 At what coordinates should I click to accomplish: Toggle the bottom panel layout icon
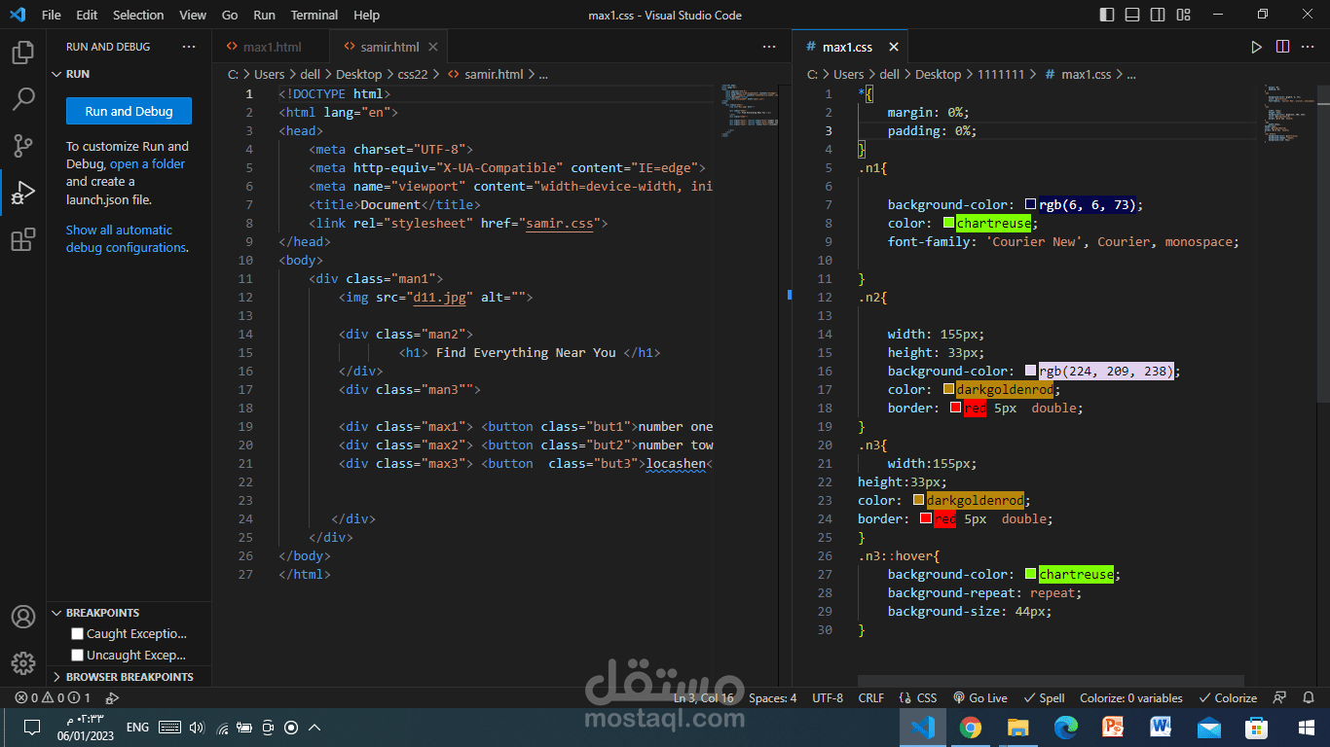(x=1132, y=15)
